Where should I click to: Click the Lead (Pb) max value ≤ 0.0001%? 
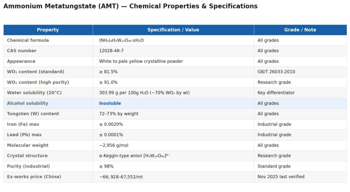click(x=111, y=135)
